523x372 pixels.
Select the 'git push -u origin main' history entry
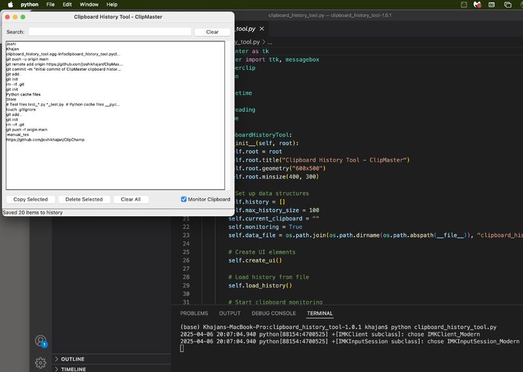27,59
